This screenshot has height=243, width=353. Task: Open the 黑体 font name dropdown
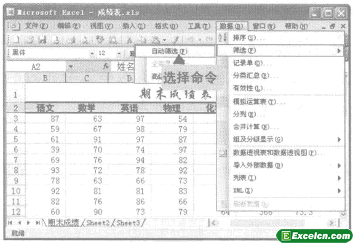point(92,54)
